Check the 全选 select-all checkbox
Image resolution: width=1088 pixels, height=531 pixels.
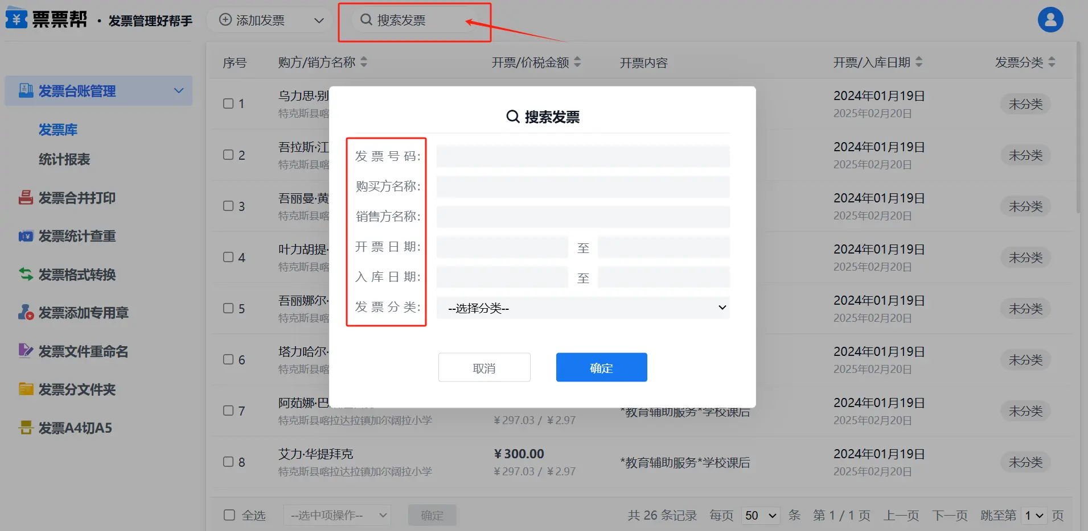(x=229, y=515)
